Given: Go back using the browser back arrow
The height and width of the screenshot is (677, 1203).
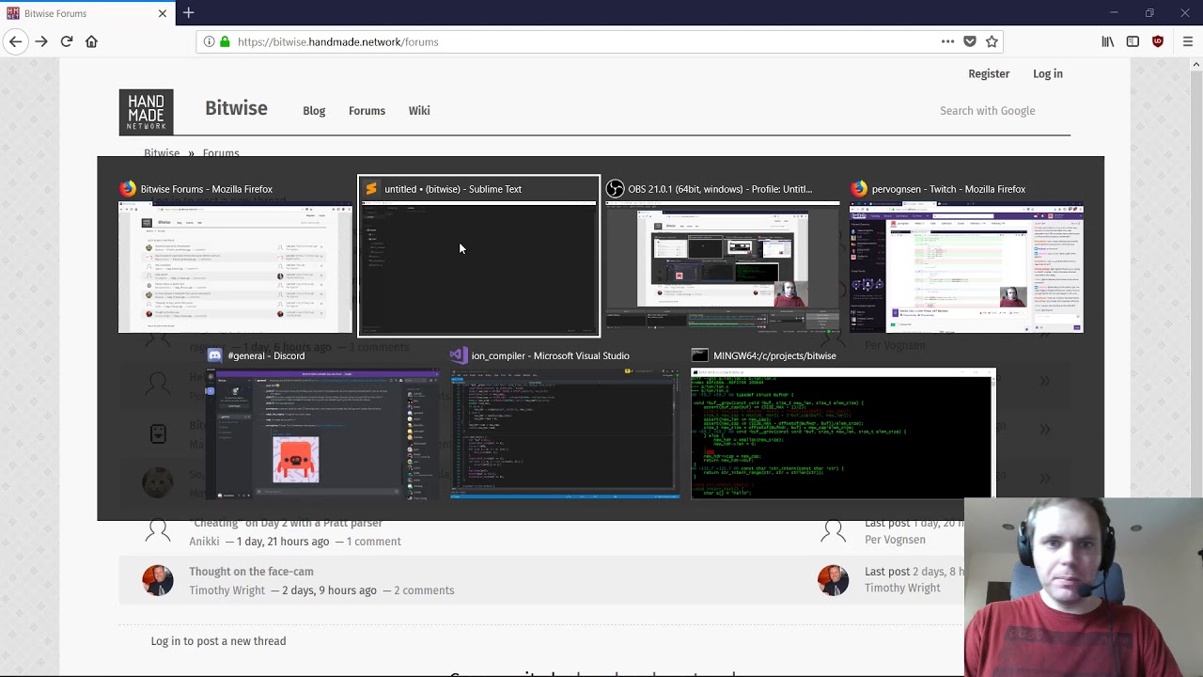Looking at the screenshot, I should (15, 41).
